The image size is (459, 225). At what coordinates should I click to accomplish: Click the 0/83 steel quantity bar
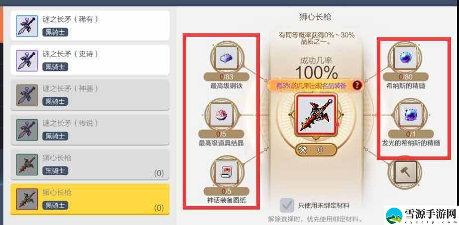[x=227, y=77]
